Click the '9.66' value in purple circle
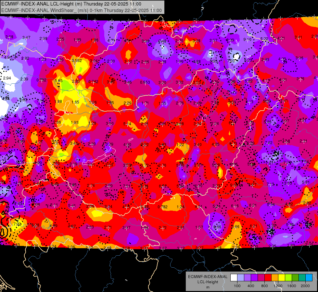 pos(217,227)
